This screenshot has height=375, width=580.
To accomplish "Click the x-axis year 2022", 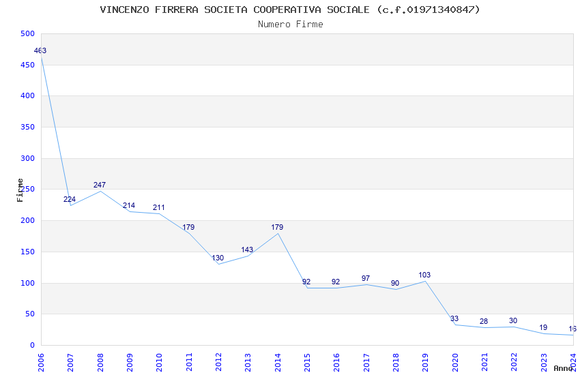I will tap(514, 362).
